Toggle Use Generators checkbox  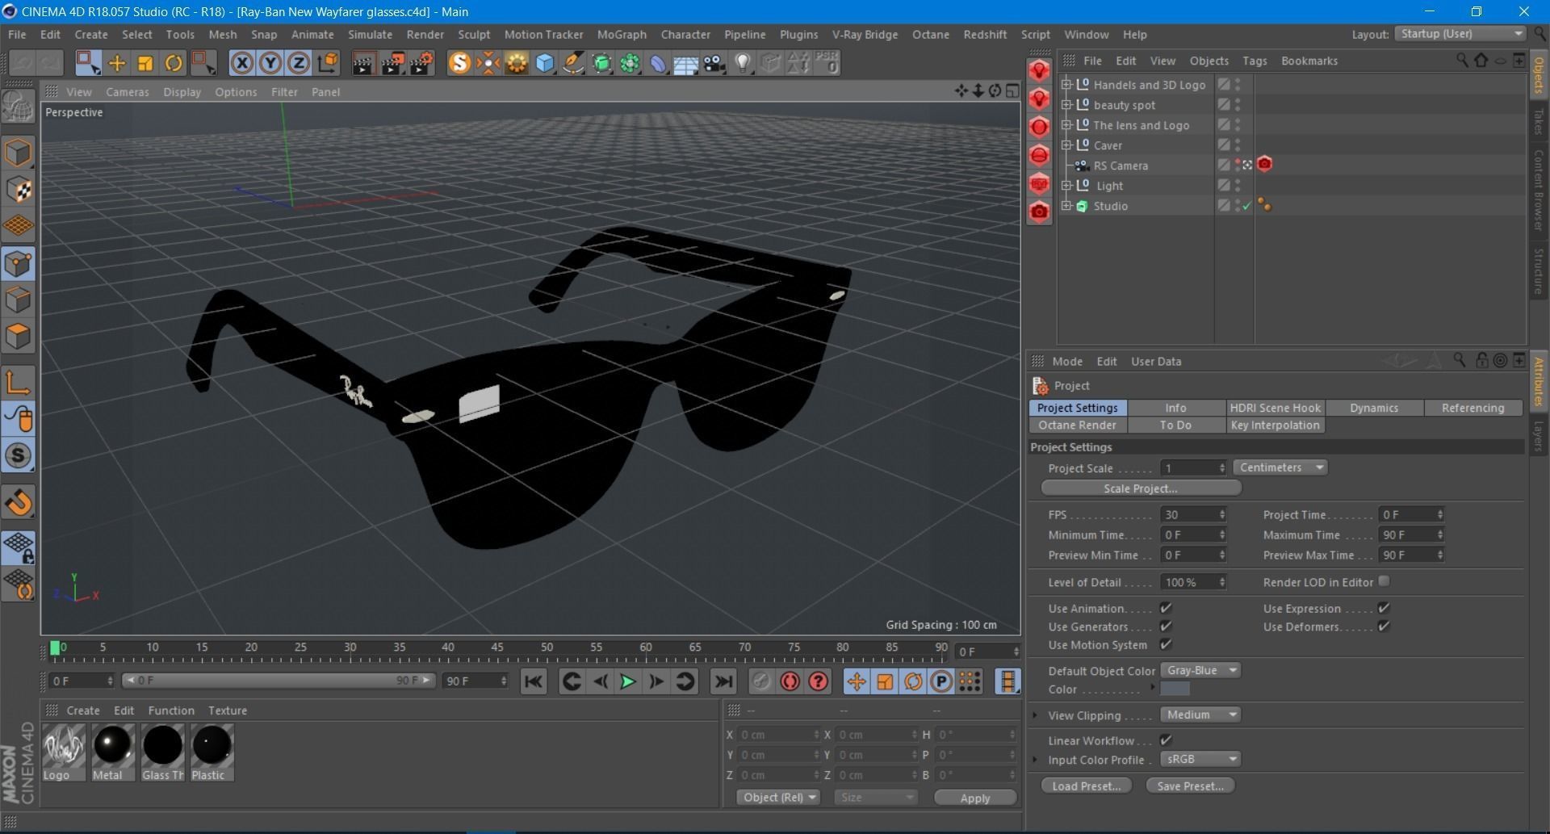point(1166,627)
